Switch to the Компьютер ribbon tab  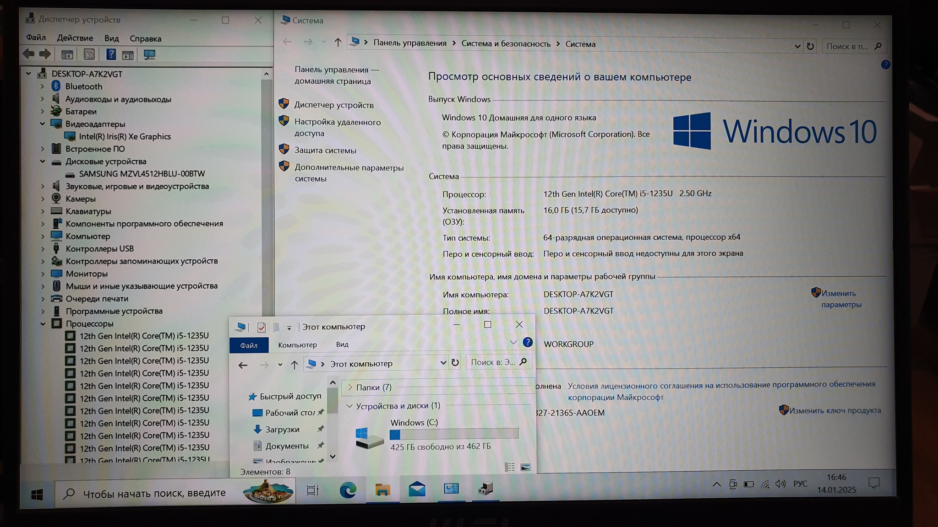[297, 345]
